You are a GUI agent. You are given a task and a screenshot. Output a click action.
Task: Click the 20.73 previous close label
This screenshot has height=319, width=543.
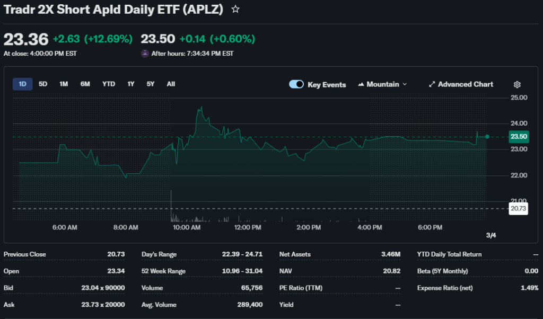click(517, 209)
